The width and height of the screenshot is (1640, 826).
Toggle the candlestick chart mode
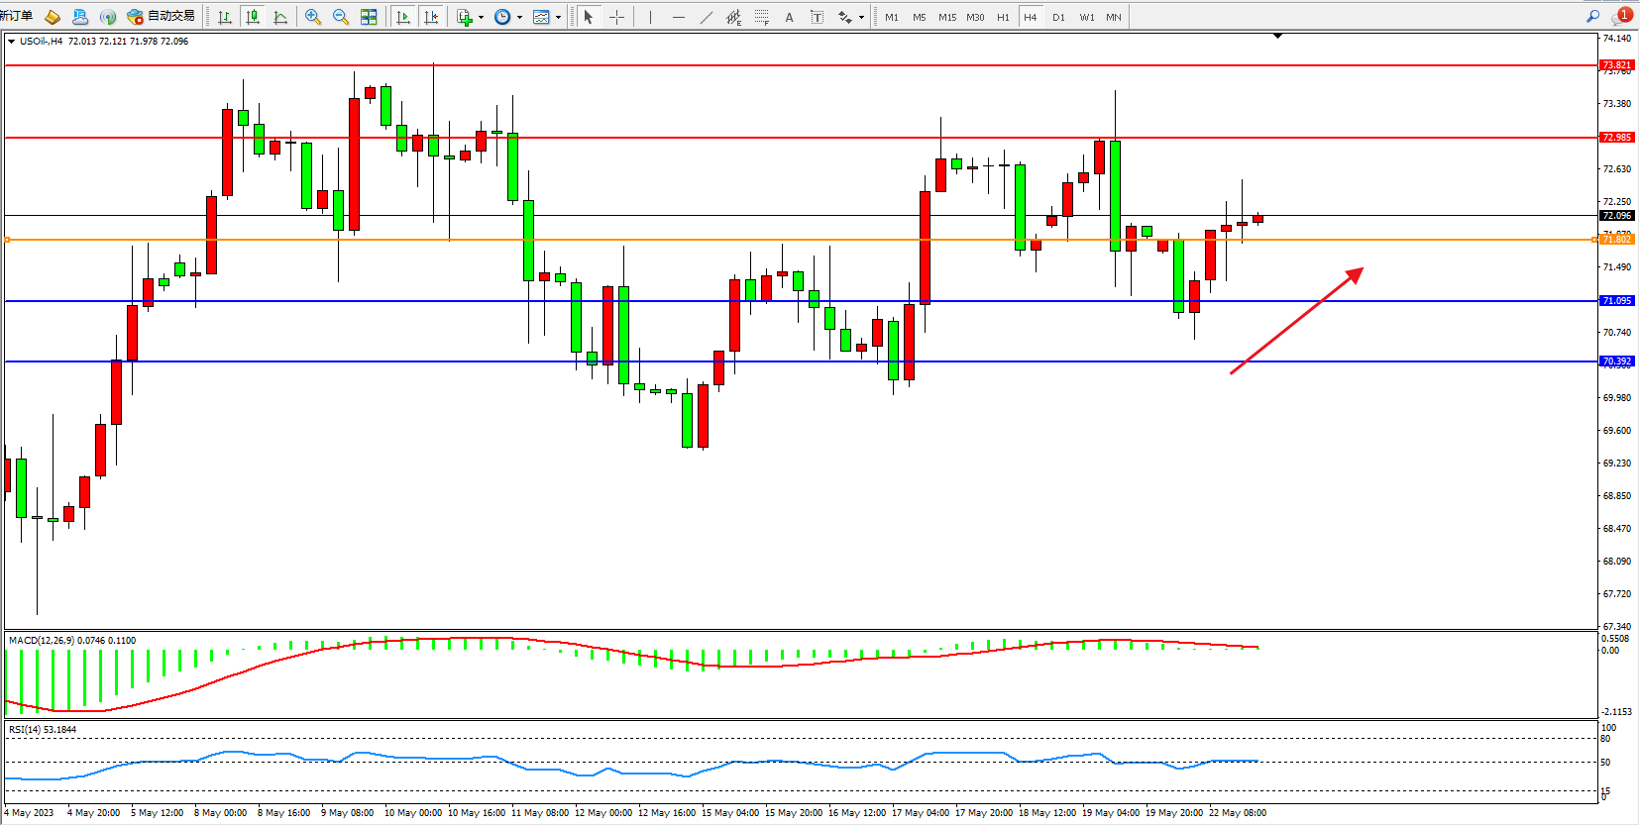click(x=253, y=17)
